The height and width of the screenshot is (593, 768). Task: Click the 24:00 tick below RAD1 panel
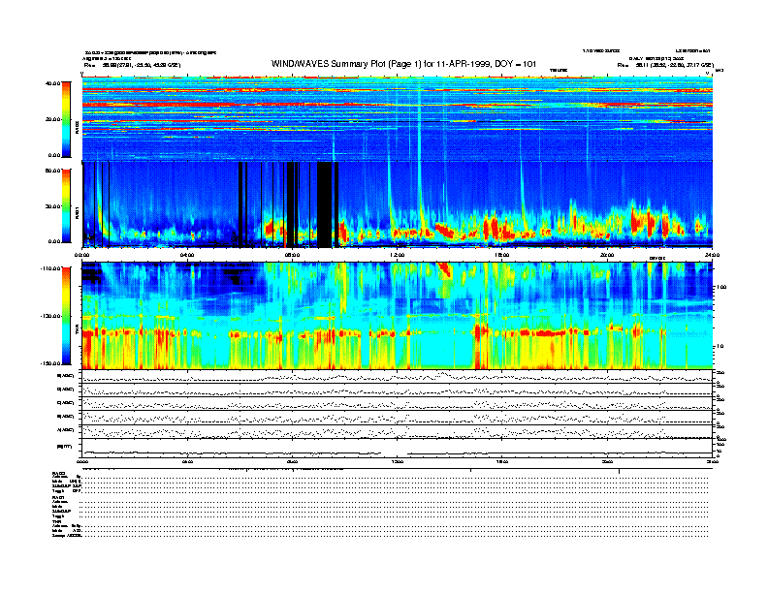click(x=711, y=255)
